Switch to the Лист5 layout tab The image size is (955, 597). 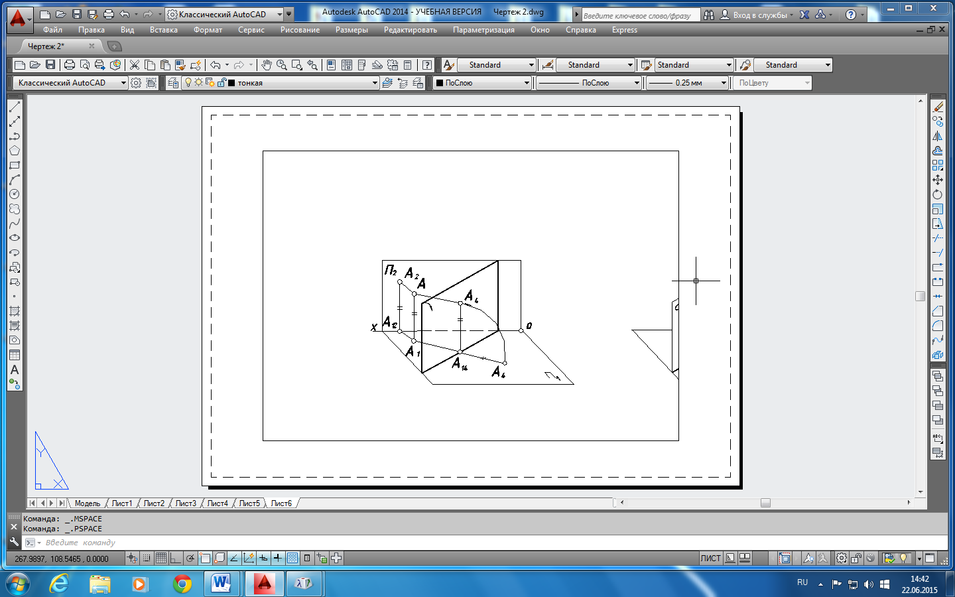249,503
